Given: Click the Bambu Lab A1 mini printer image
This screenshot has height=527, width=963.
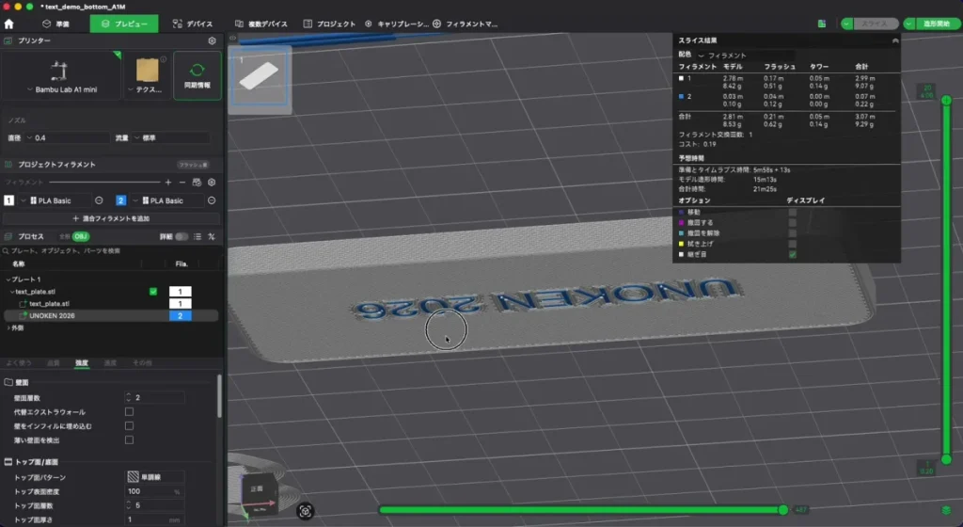Looking at the screenshot, I should [x=59, y=72].
